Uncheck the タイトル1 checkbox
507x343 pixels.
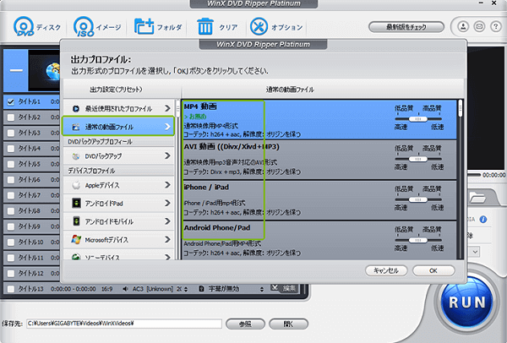pos(11,102)
